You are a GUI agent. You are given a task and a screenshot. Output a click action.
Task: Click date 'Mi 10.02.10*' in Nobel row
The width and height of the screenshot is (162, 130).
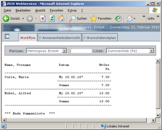click(71, 93)
